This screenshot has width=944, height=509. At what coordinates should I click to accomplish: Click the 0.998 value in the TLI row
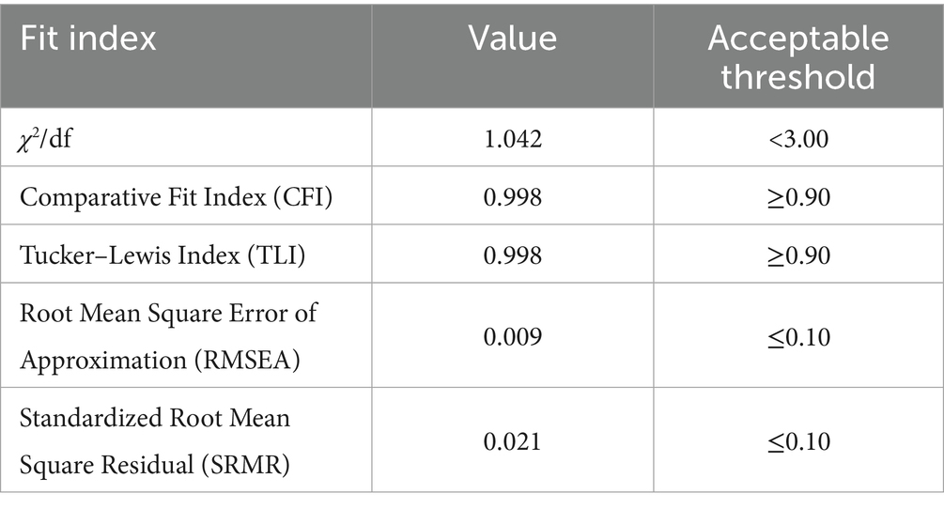point(512,256)
